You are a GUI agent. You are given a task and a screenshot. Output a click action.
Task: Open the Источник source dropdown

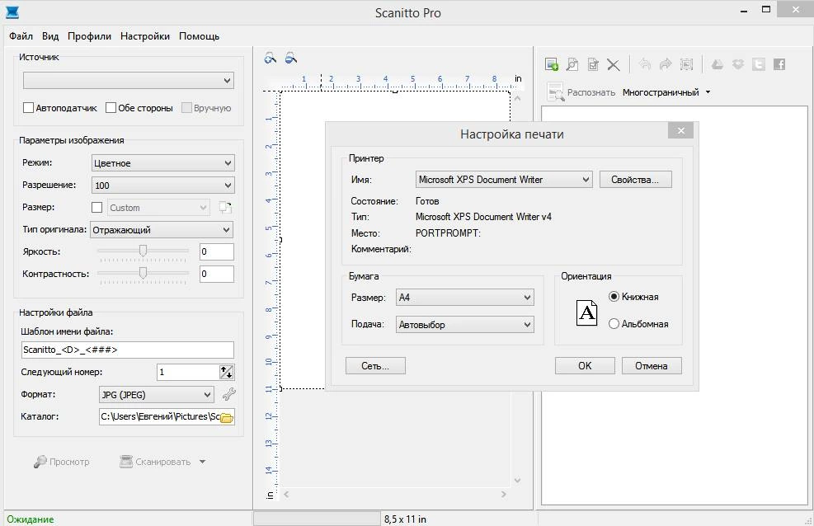128,81
